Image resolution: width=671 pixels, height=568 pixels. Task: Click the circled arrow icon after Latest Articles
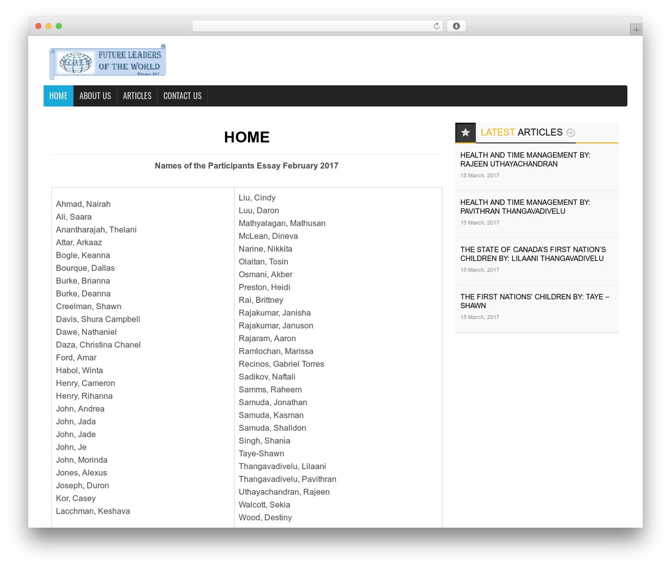click(x=571, y=133)
